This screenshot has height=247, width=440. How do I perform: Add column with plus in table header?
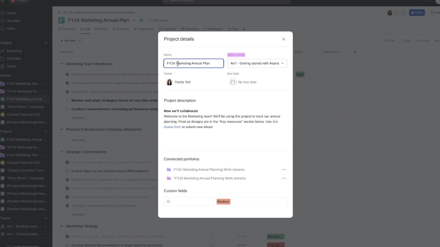[x=355, y=52]
